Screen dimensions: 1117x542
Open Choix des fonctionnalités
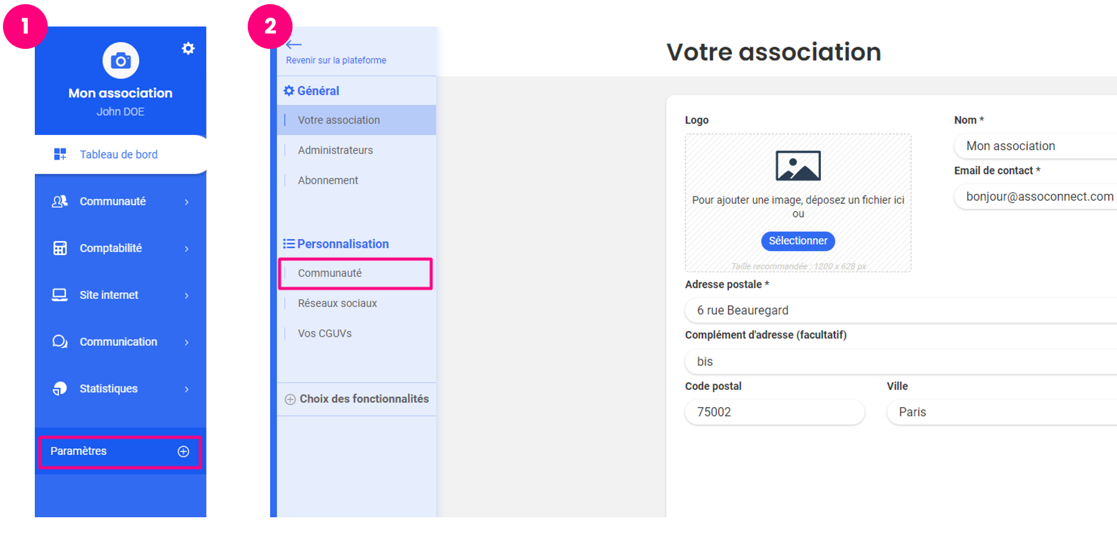[363, 399]
